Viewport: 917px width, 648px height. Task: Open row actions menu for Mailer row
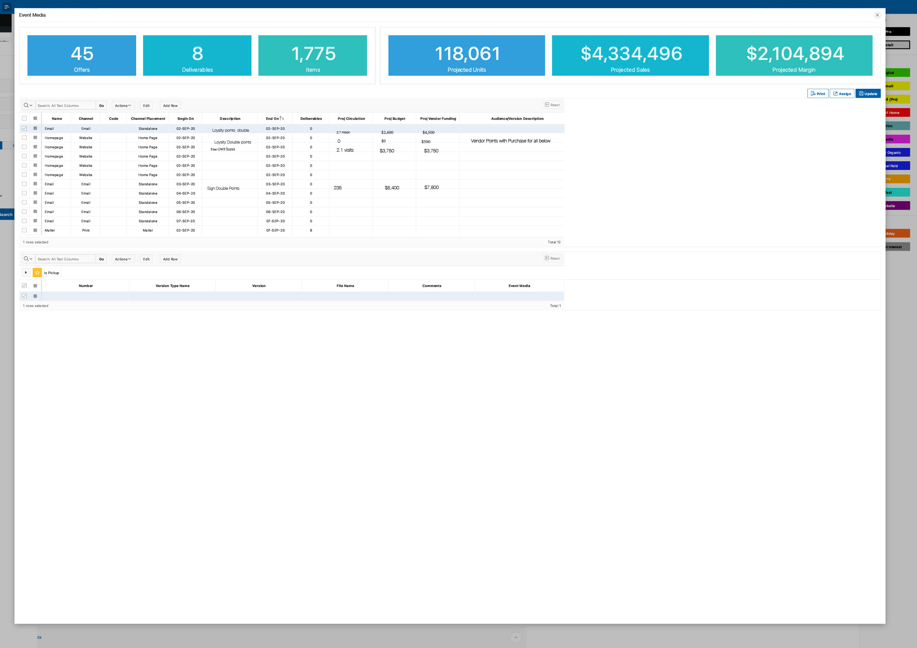click(x=35, y=230)
